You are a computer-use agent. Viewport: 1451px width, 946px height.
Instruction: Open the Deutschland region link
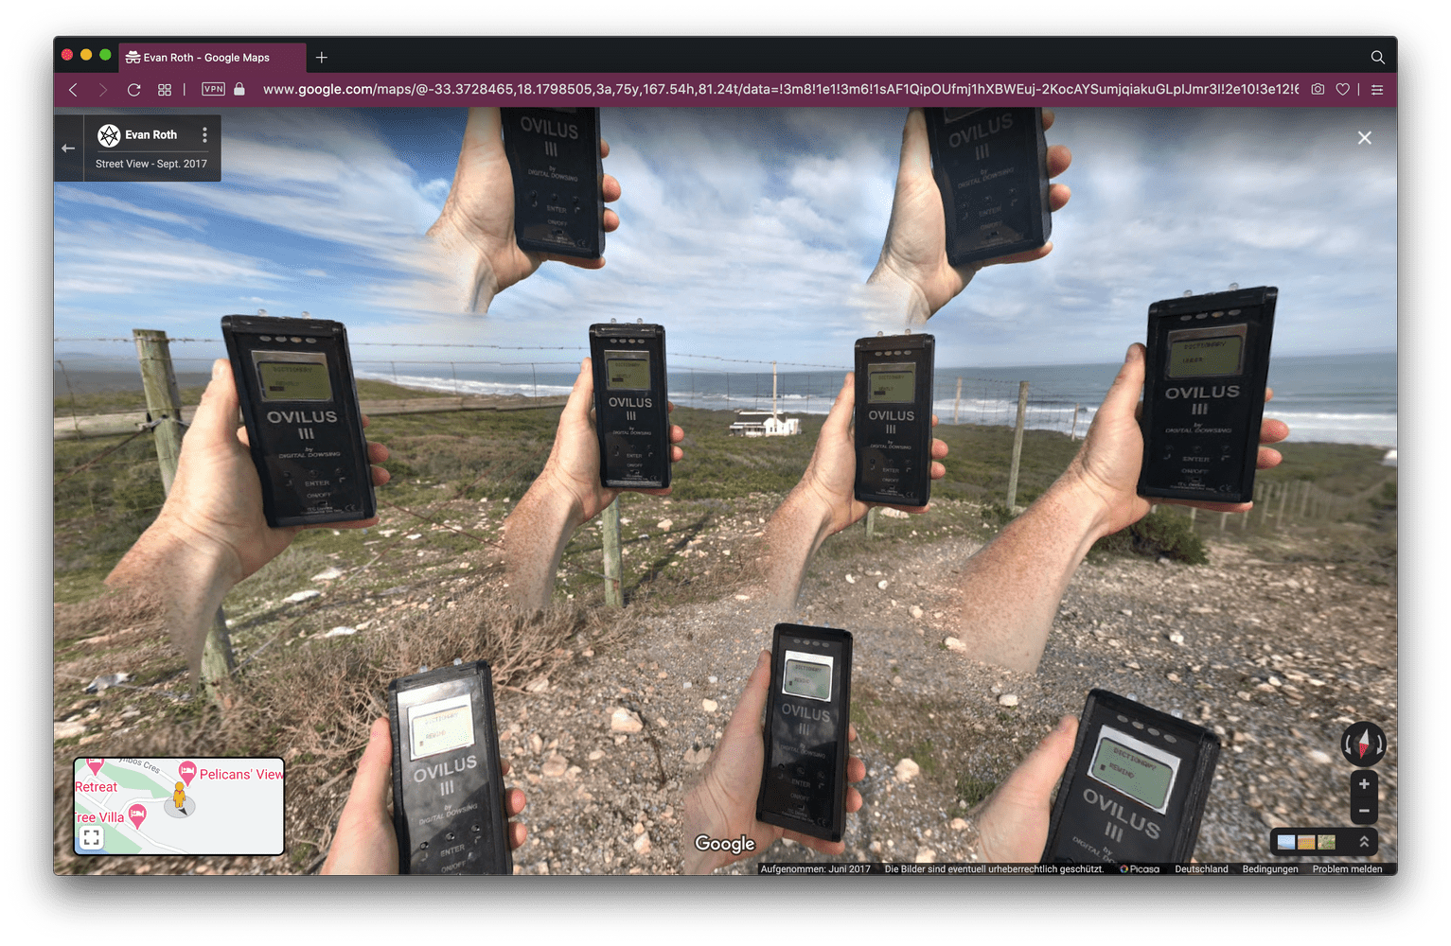point(1201,868)
